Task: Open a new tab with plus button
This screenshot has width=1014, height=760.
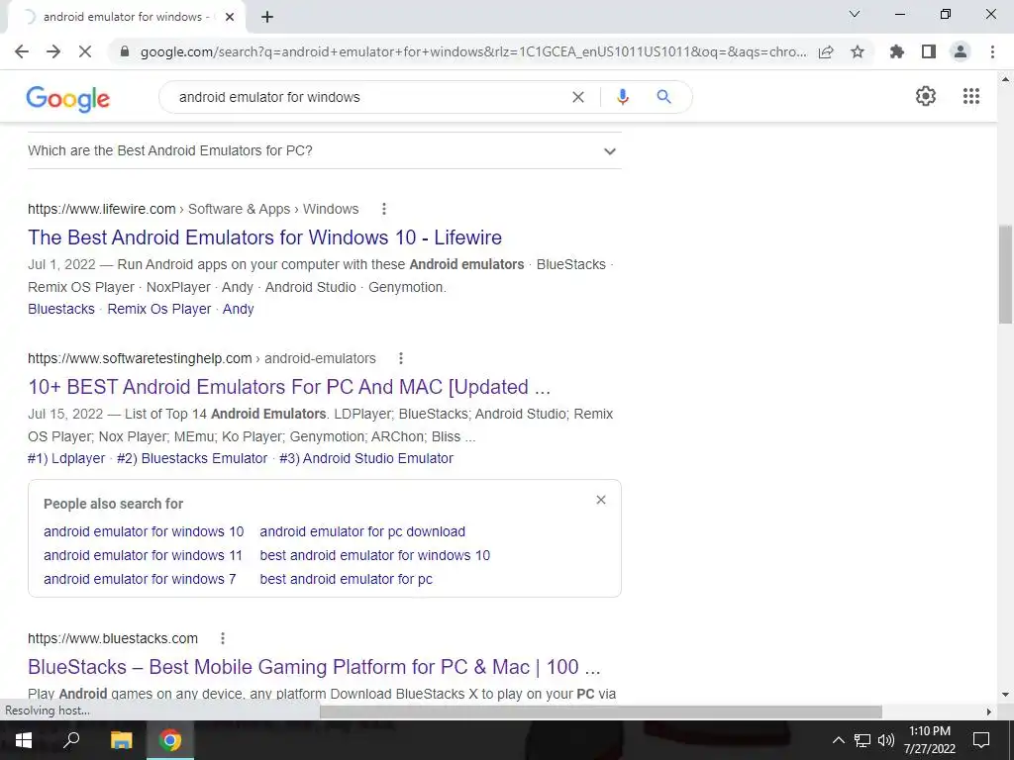Action: tap(267, 18)
